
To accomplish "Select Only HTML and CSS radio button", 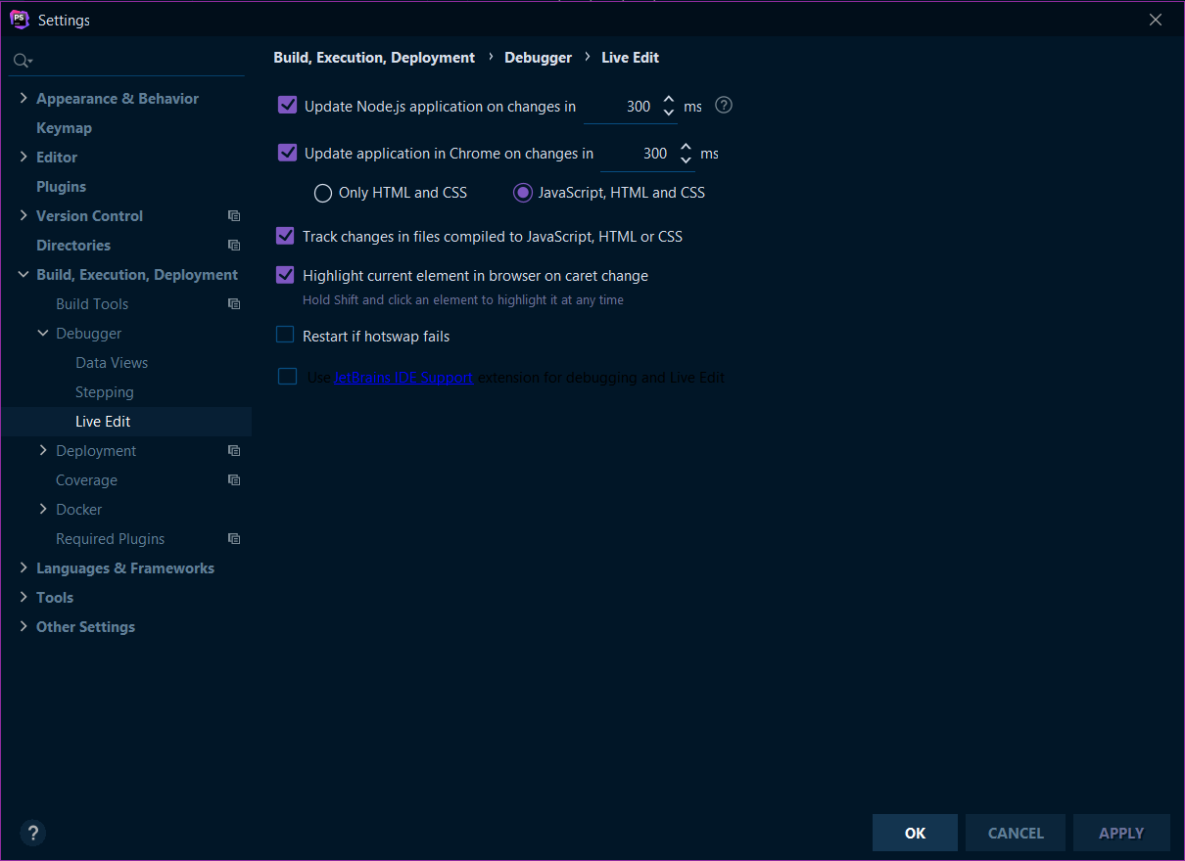I will coord(323,193).
